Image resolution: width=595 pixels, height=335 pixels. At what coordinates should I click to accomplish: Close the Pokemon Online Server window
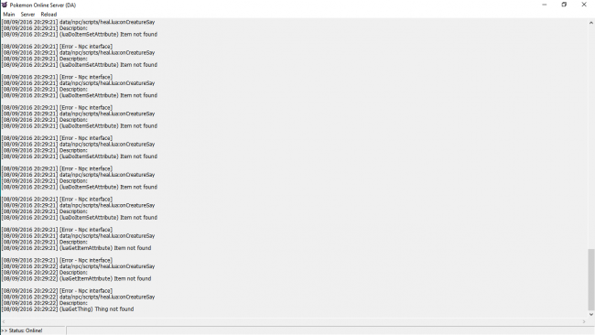(584, 5)
